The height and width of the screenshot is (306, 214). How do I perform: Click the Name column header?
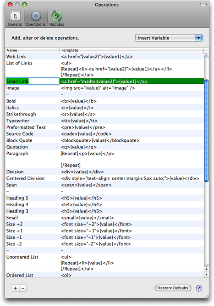(32, 50)
